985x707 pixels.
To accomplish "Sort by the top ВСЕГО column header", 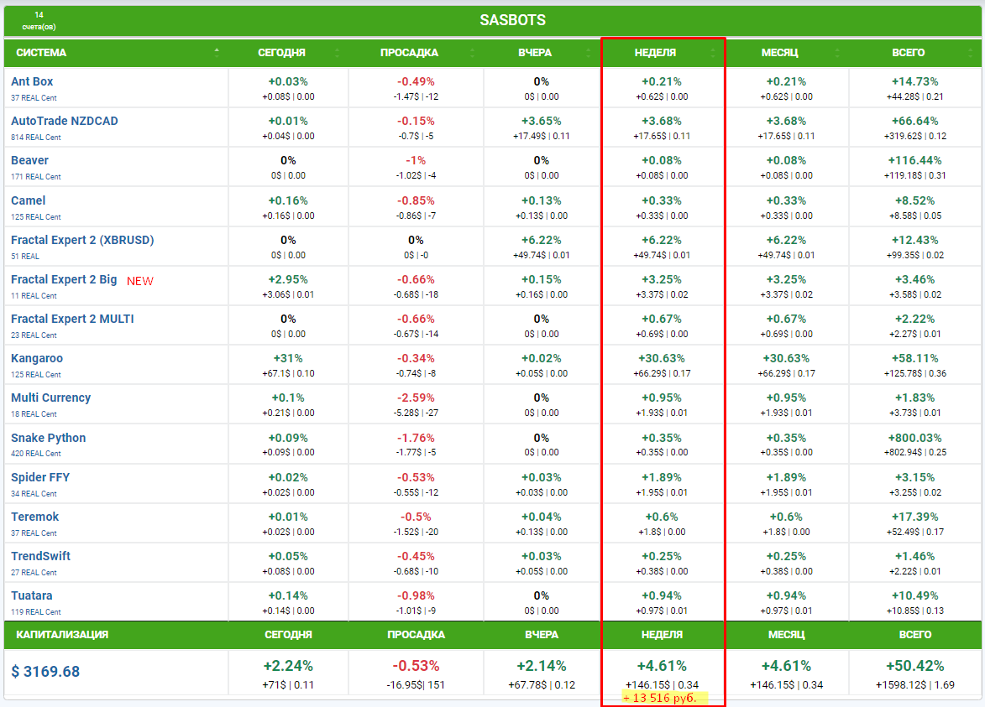I will tap(909, 53).
